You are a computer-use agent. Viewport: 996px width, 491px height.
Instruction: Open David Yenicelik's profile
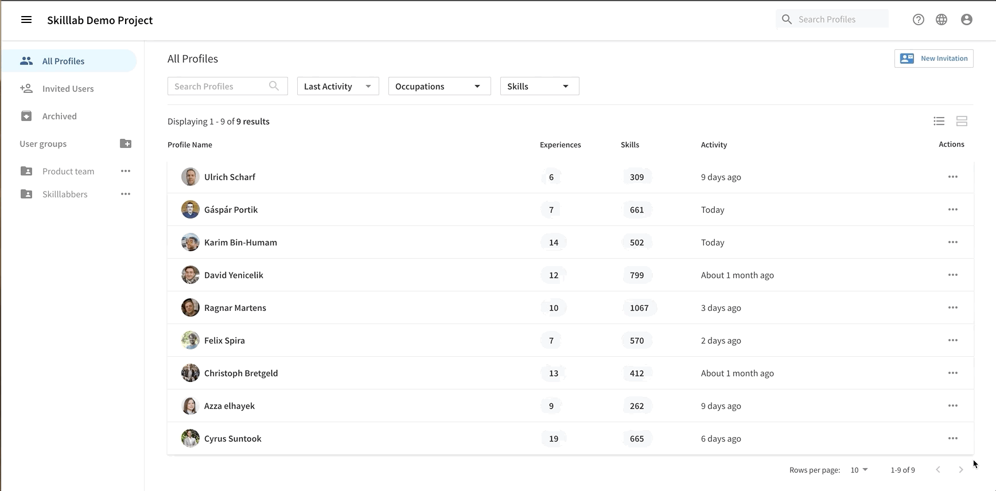[x=234, y=275]
